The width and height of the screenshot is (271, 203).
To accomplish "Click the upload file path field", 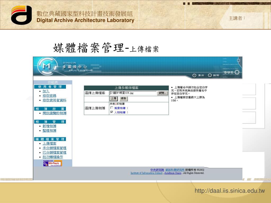I will point(133,93).
